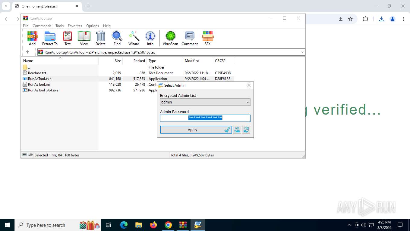
Task: Open the Help menu
Action: pyautogui.click(x=107, y=26)
